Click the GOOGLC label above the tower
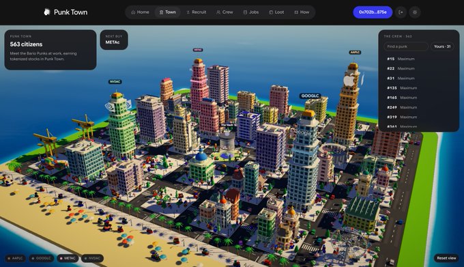464x267 pixels. click(310, 96)
